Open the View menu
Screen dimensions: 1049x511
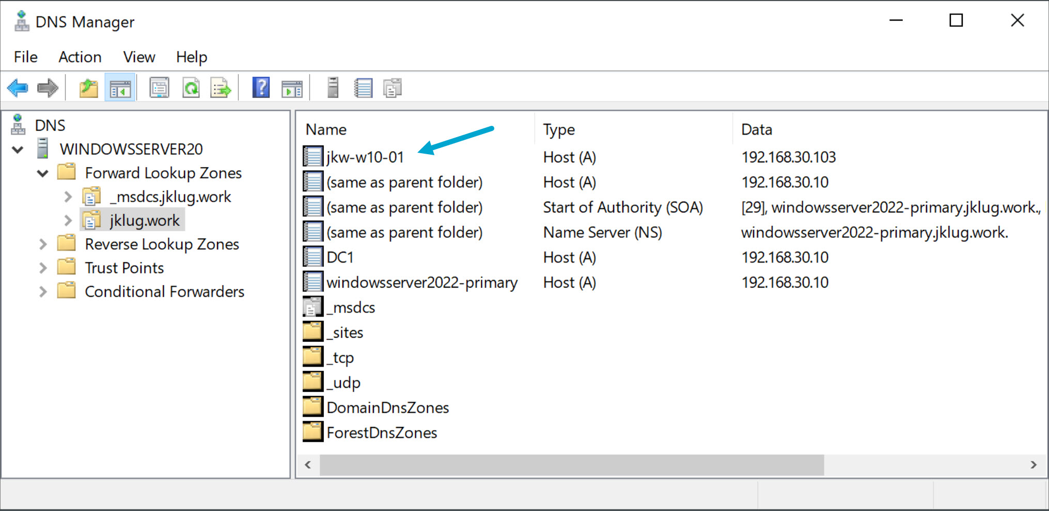click(138, 57)
